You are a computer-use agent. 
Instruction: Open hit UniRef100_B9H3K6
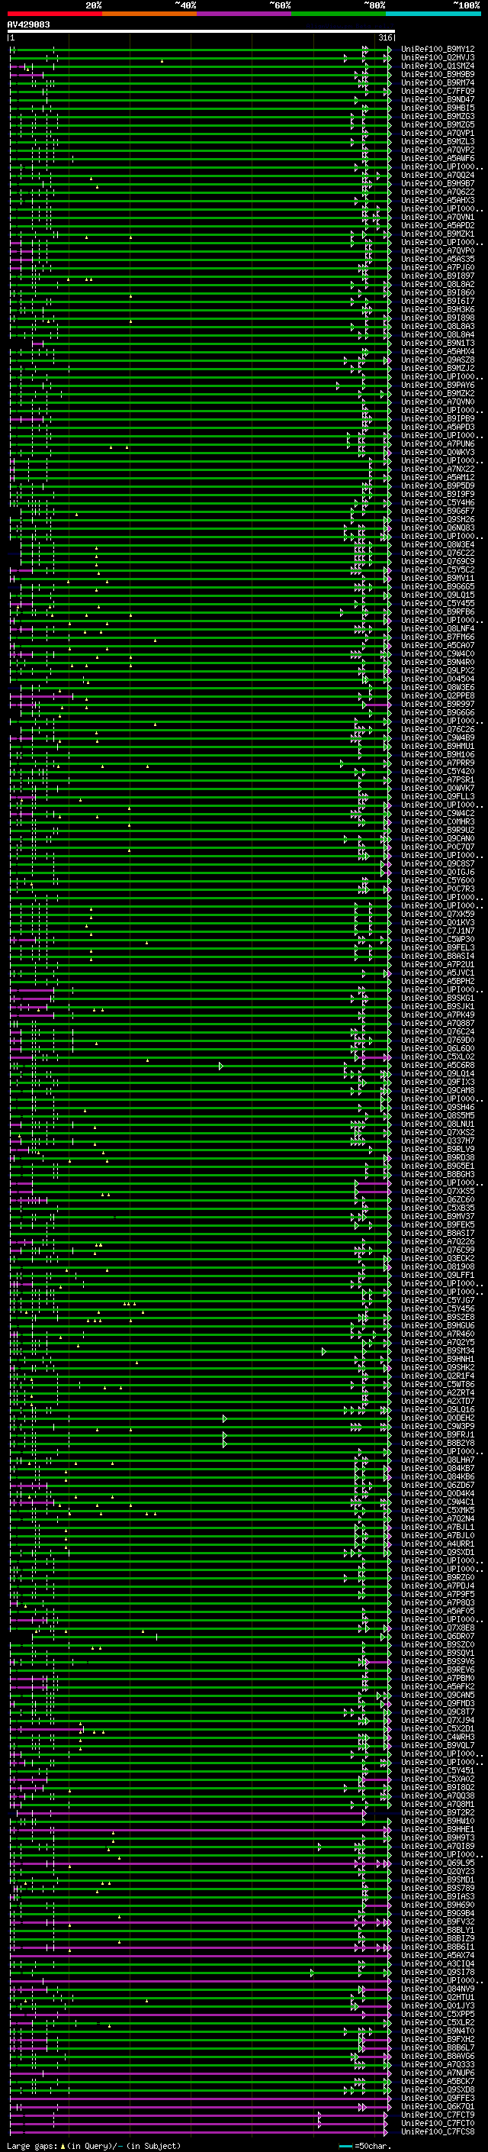click(438, 309)
